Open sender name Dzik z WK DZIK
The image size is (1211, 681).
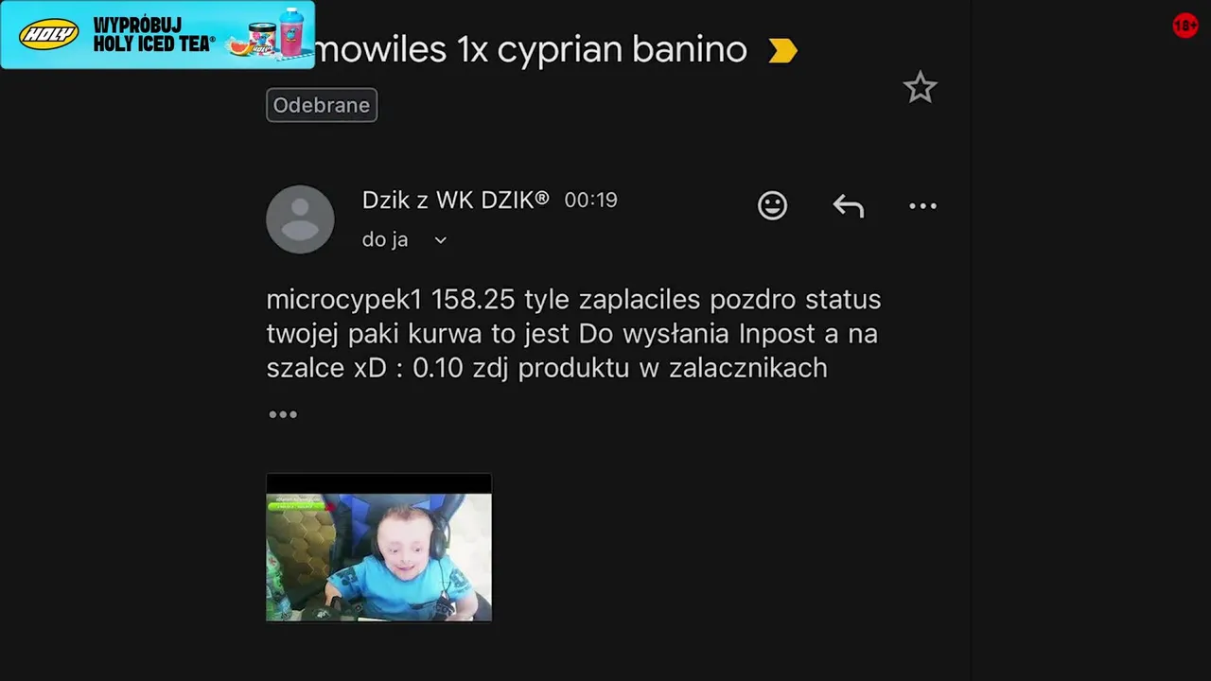pos(455,200)
